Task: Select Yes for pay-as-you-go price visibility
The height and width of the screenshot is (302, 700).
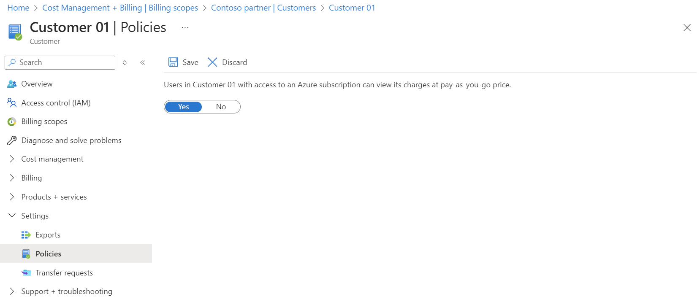Action: (x=183, y=107)
